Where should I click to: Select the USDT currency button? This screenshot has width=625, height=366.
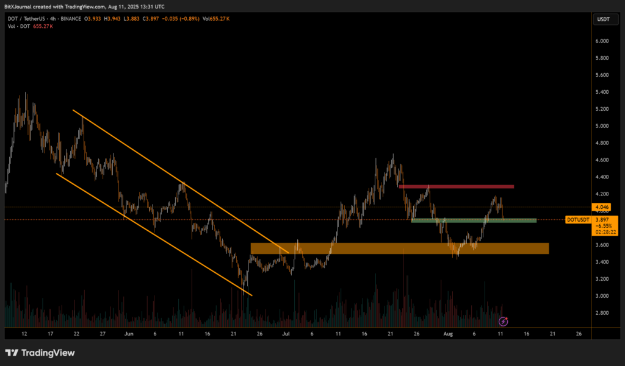pyautogui.click(x=602, y=20)
